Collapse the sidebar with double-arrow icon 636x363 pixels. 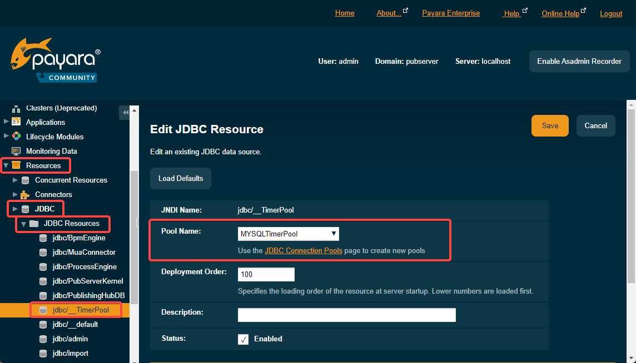(x=125, y=113)
